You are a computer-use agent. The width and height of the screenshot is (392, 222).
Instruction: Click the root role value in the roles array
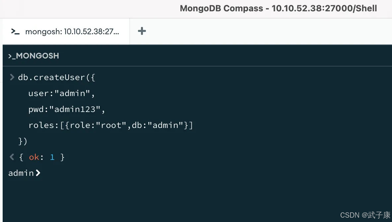pyautogui.click(x=111, y=125)
